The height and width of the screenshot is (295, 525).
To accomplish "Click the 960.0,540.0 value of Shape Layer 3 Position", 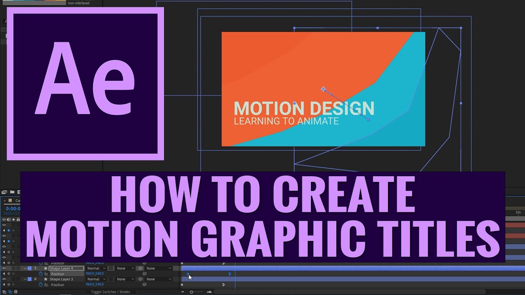I will (x=95, y=284).
